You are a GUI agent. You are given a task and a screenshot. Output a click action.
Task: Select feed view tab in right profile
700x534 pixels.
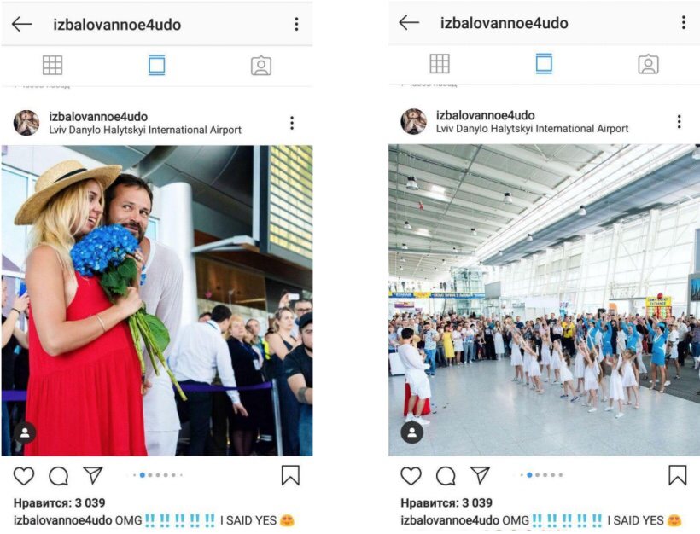click(544, 63)
